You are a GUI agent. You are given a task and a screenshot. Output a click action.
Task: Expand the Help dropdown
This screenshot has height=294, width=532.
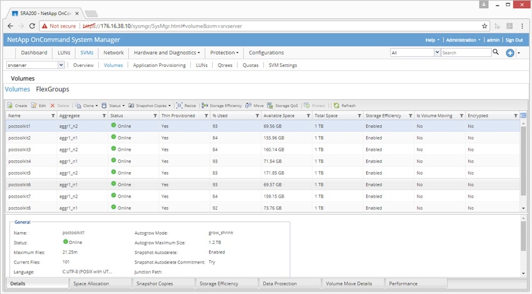432,40
